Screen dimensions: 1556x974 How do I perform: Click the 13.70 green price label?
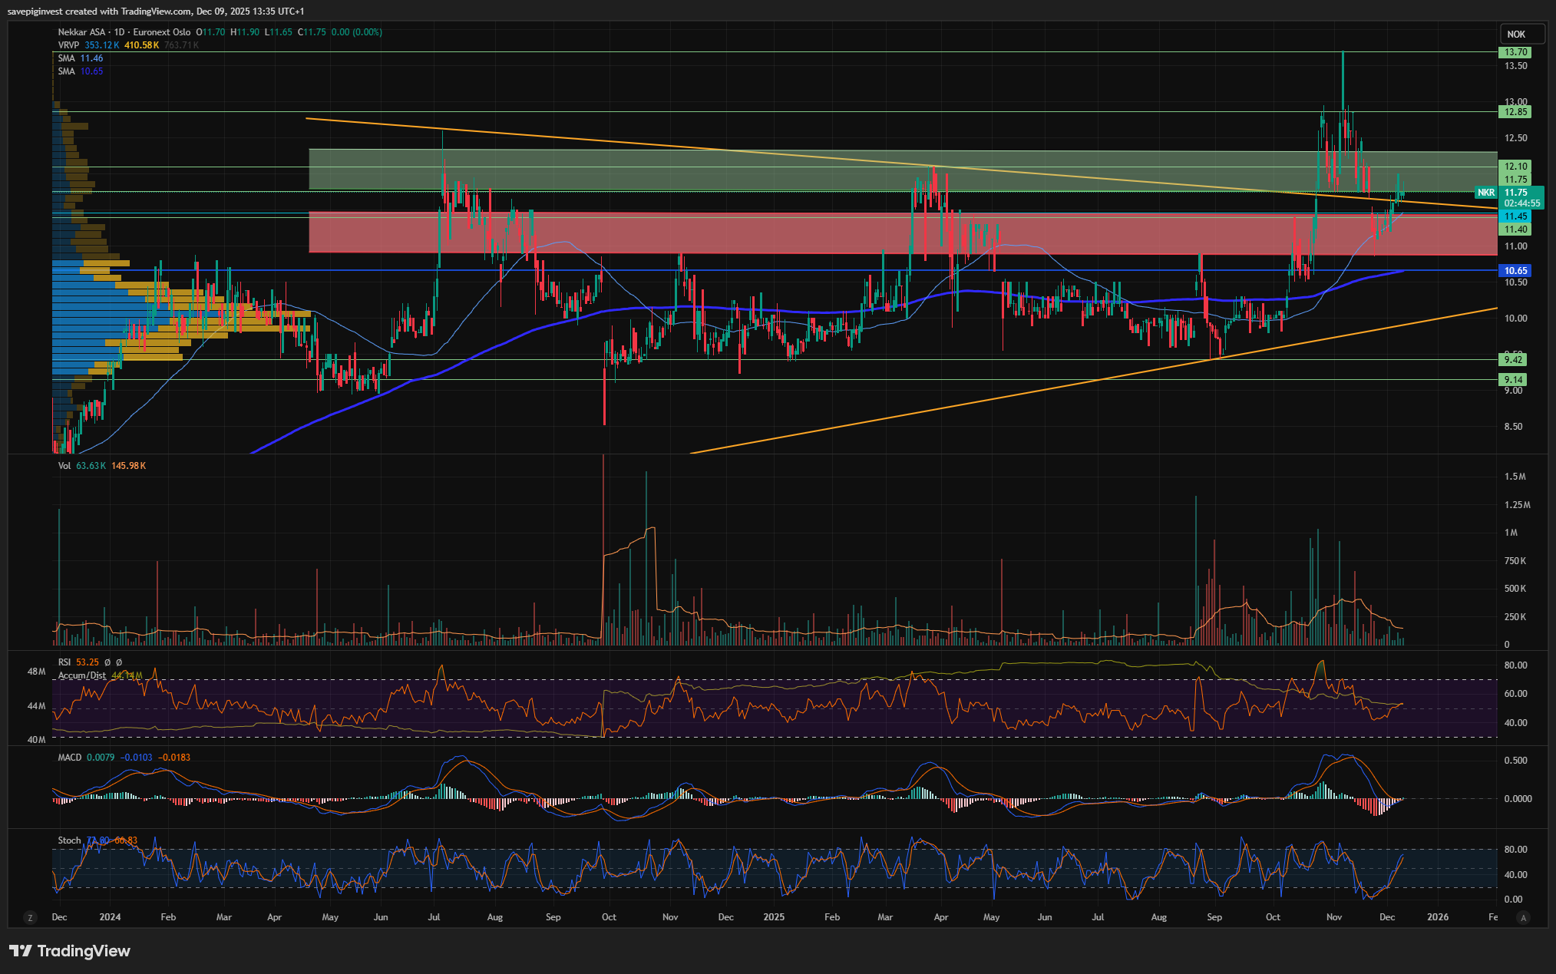click(x=1515, y=52)
